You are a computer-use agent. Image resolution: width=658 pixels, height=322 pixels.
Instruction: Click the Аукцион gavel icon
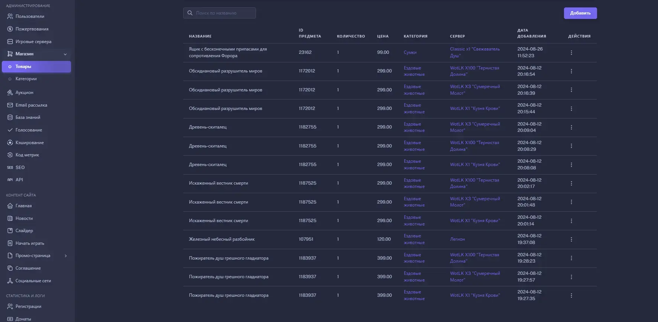tap(10, 92)
